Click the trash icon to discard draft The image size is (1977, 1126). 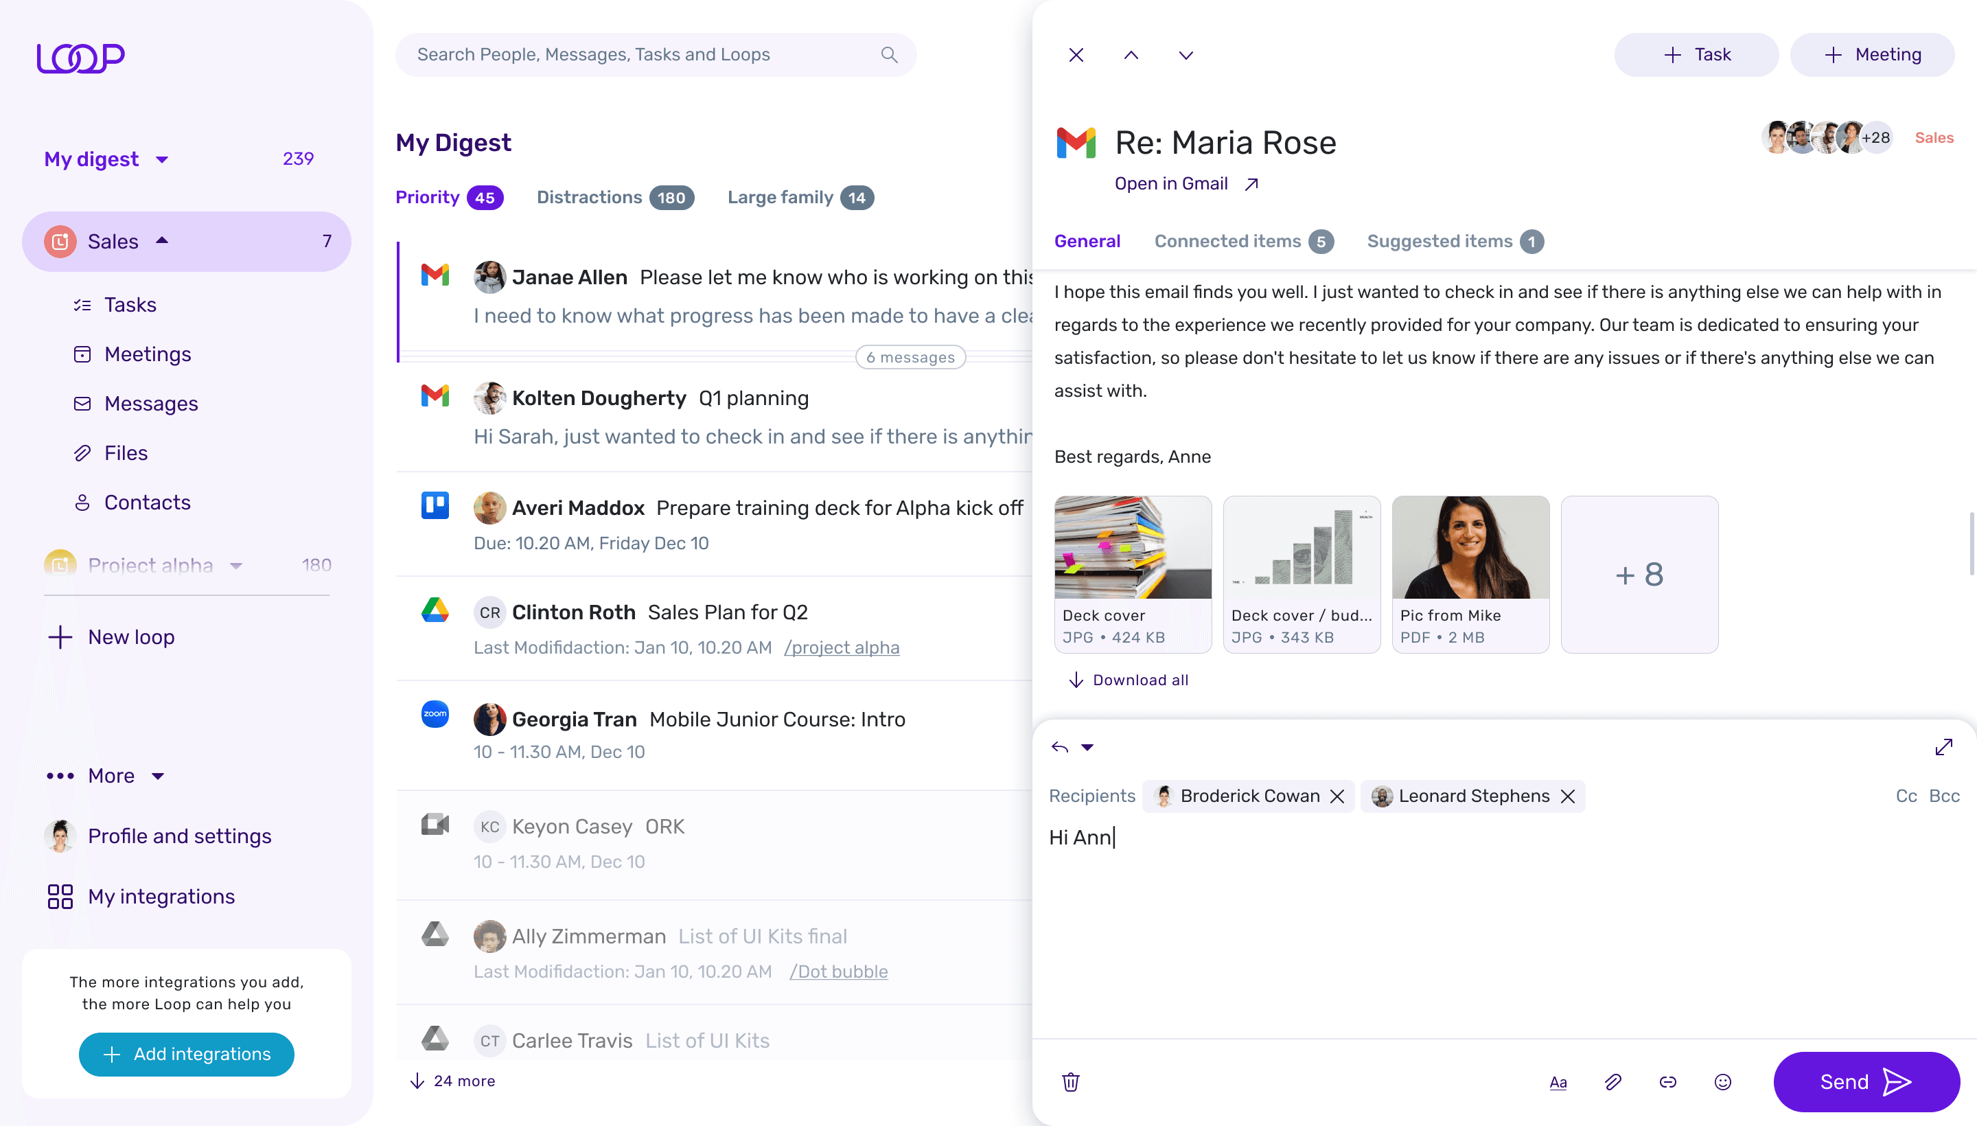tap(1071, 1082)
